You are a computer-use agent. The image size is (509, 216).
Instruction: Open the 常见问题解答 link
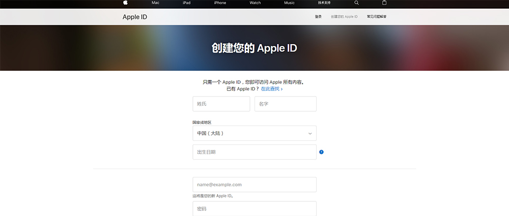(x=376, y=17)
